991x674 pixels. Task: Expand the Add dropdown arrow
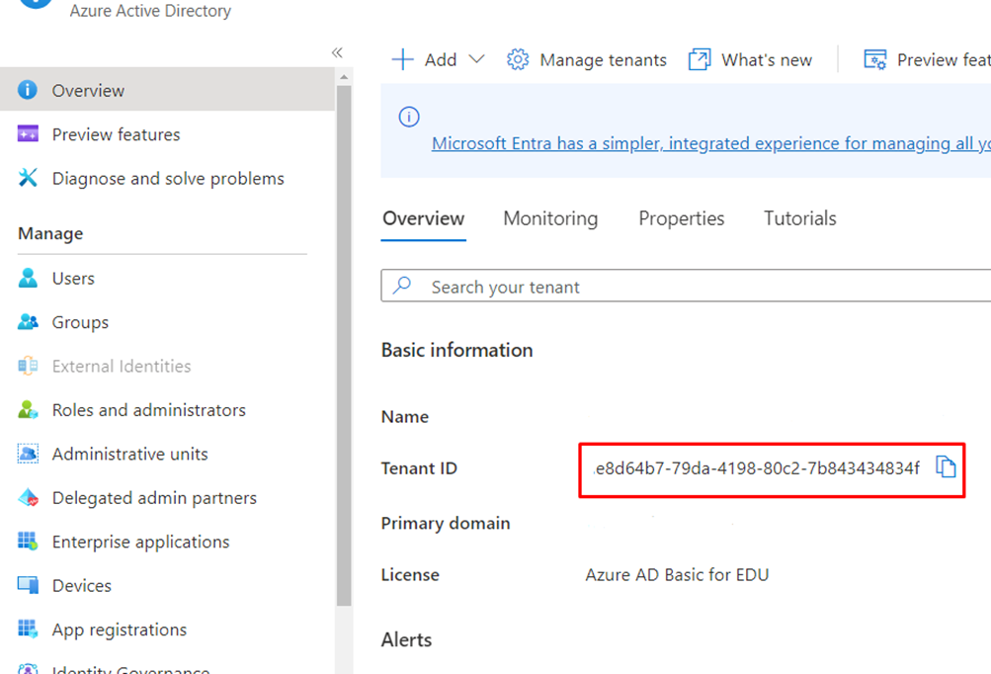pos(476,59)
